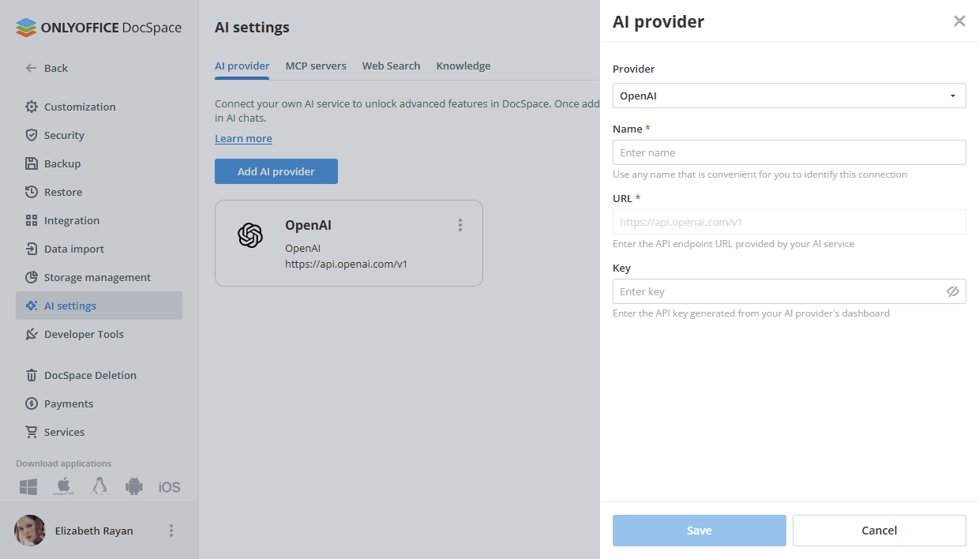Switch to the MCP servers tab
Image resolution: width=979 pixels, height=559 pixels.
coord(316,66)
